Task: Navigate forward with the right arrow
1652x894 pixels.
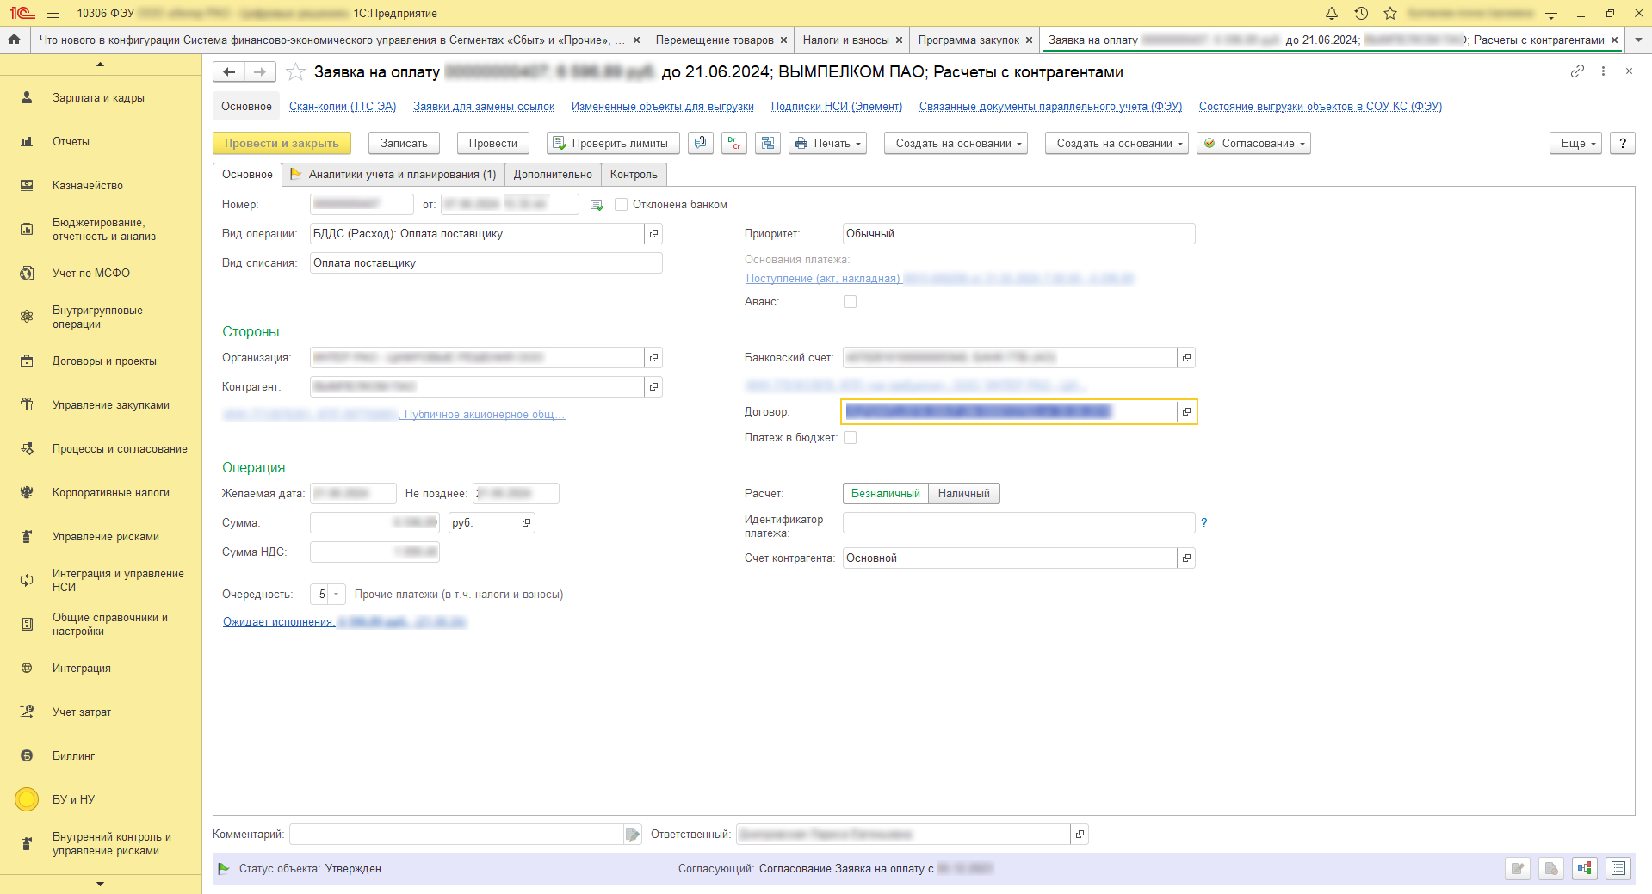Action: (260, 72)
